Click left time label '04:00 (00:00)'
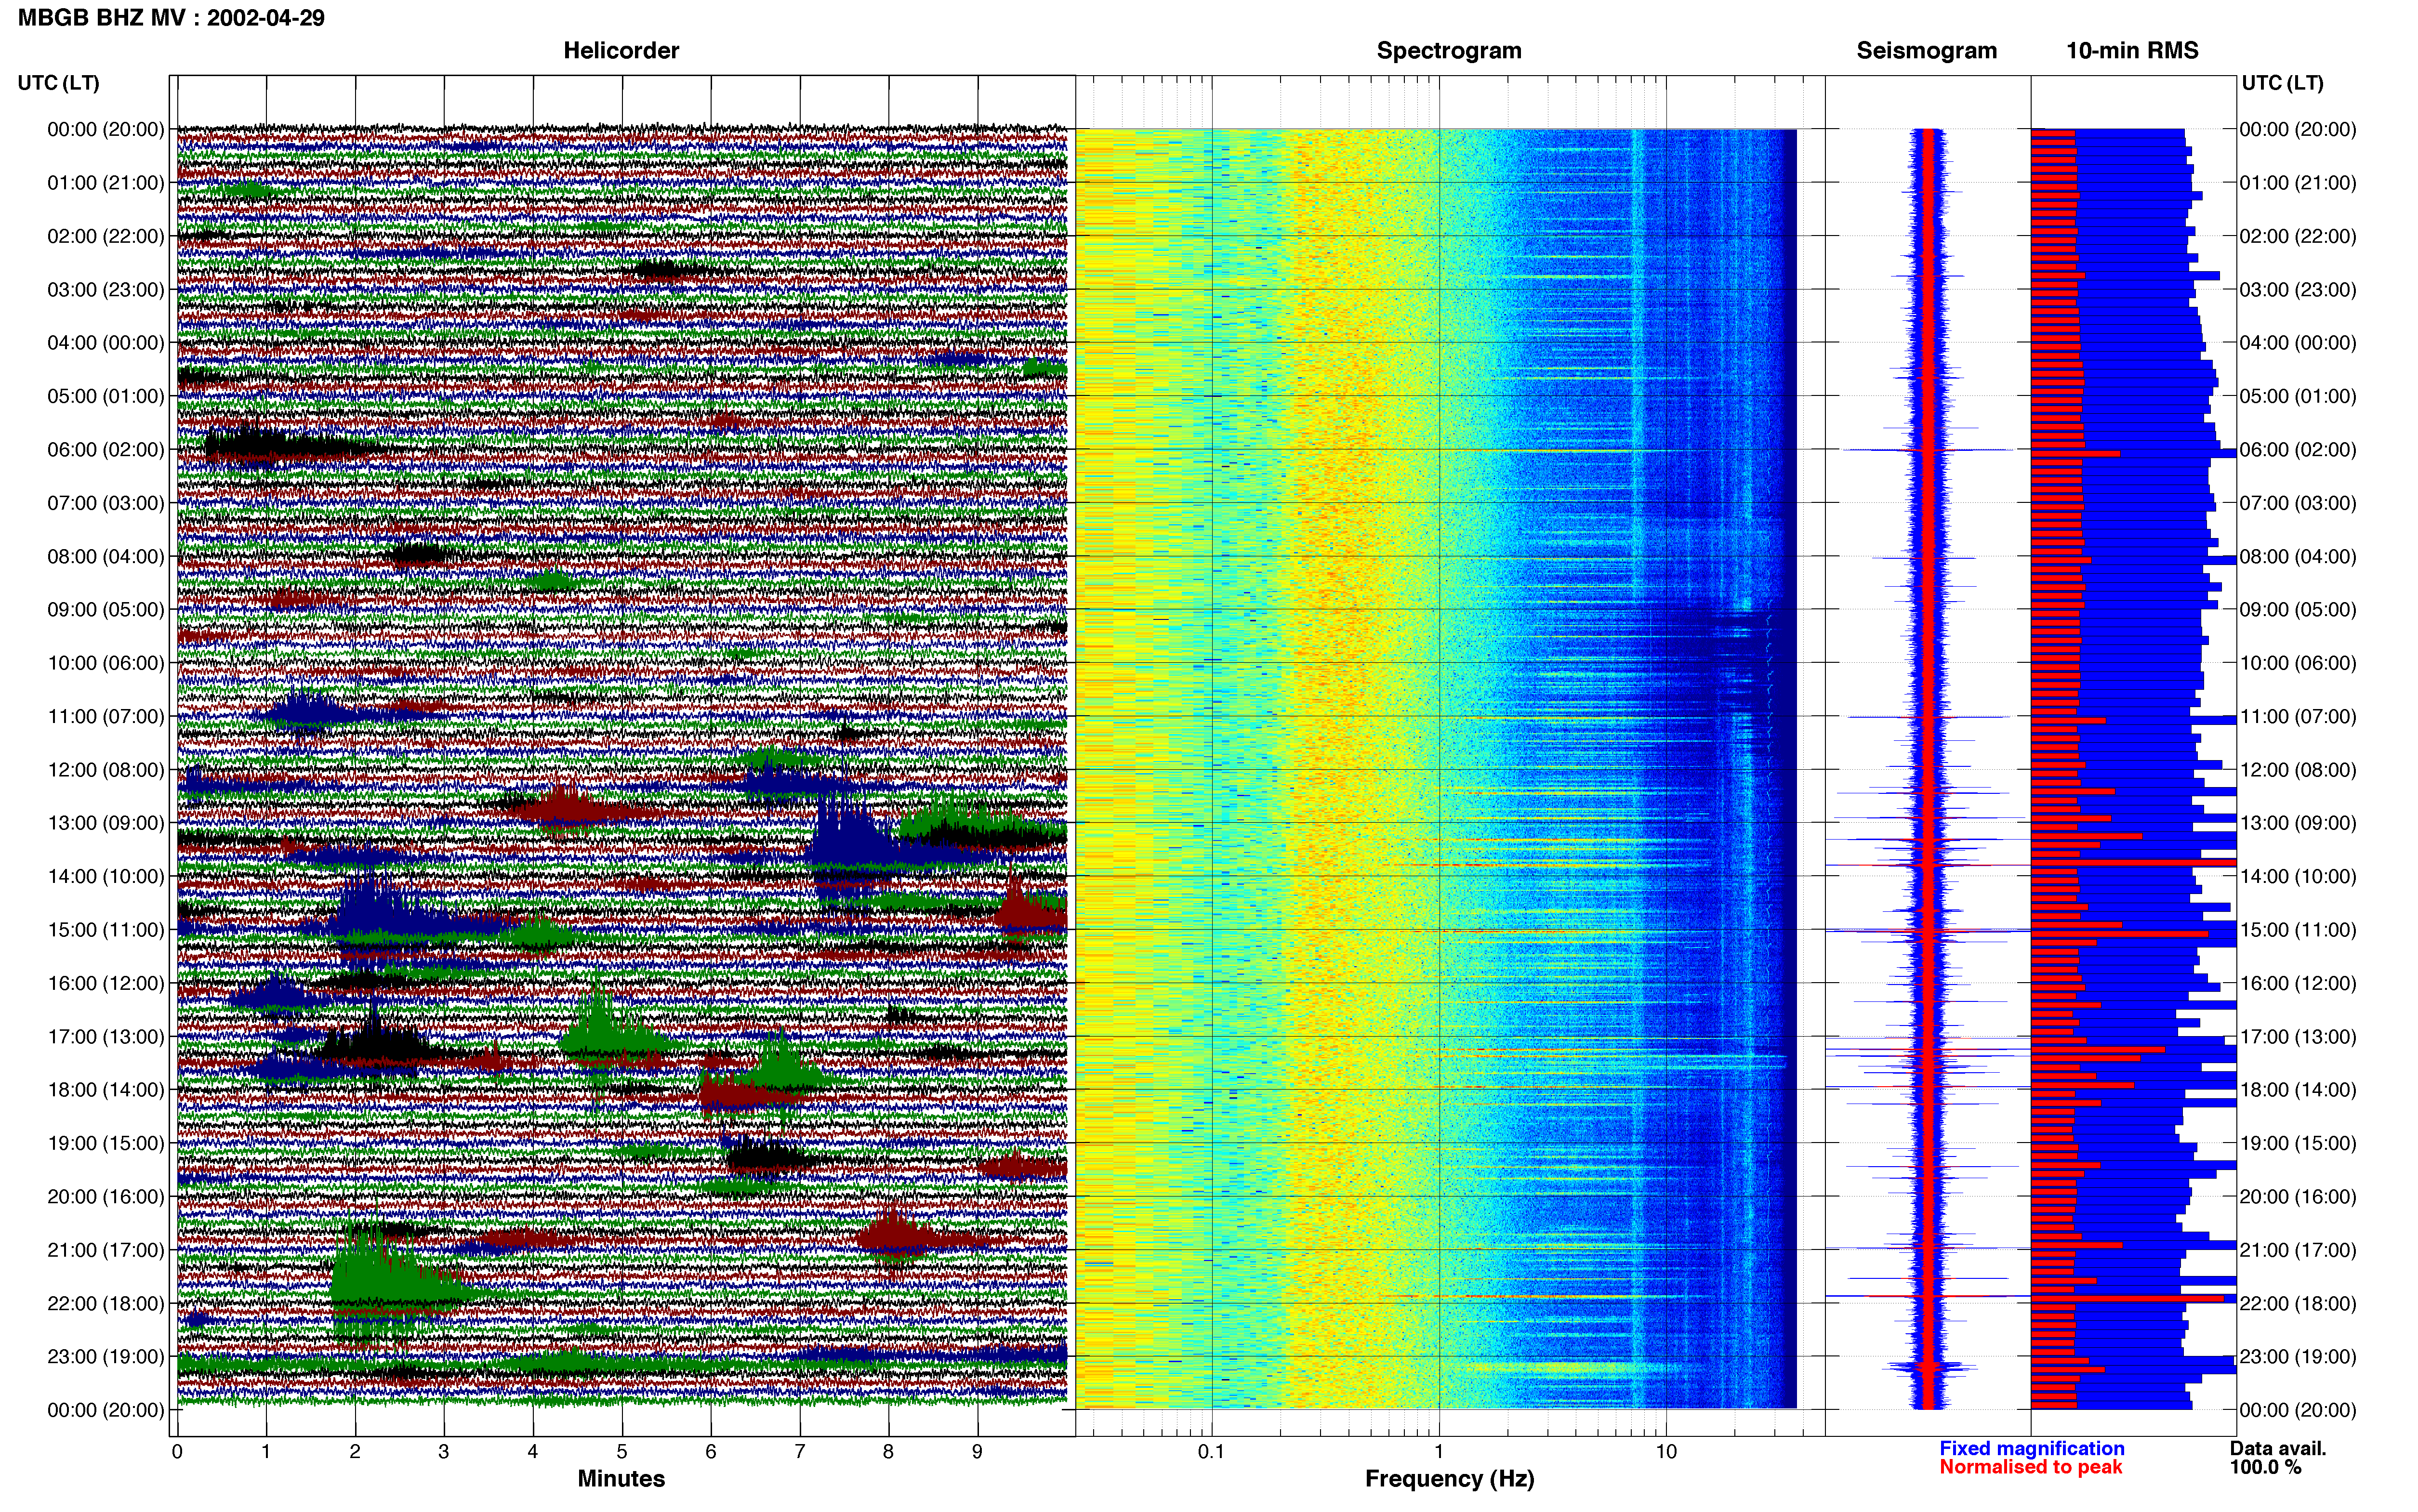Viewport: 2418px width, 1512px height. [x=106, y=343]
